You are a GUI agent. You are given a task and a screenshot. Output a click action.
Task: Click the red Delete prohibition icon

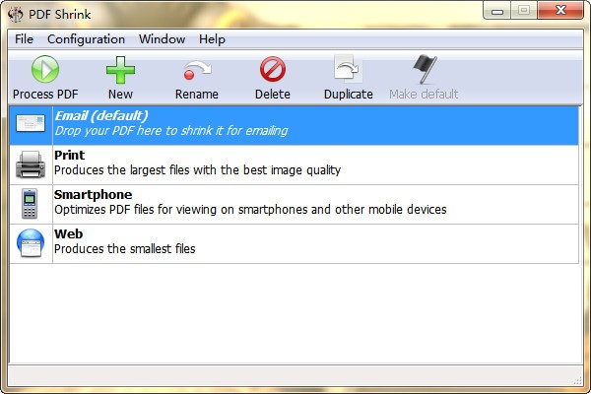(x=273, y=69)
